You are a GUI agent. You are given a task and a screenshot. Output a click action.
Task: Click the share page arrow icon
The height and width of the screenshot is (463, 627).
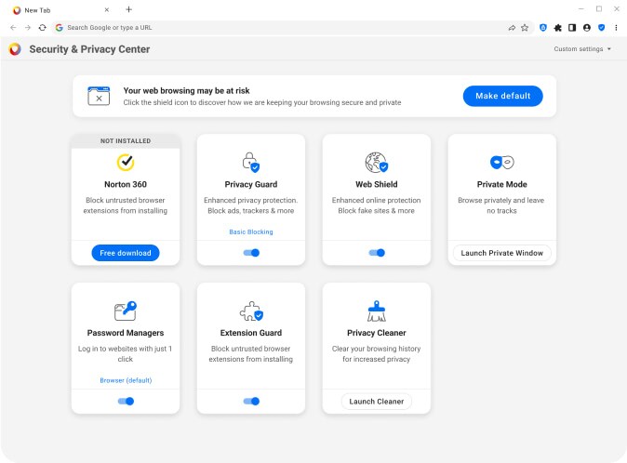click(512, 28)
